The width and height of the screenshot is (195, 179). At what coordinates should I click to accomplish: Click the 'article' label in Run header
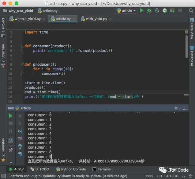click(26, 108)
